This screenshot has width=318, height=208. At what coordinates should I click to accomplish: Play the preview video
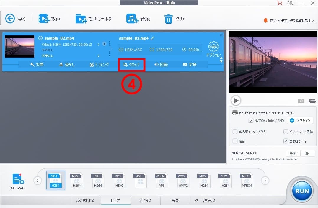pos(236,100)
